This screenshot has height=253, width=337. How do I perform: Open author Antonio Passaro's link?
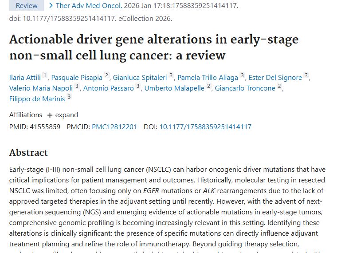[108, 88]
